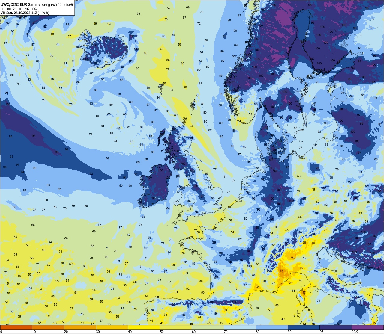384x334 pixels.
Task: Click the 90–95 dark blue legend swatch
Action: pyautogui.click(x=304, y=327)
